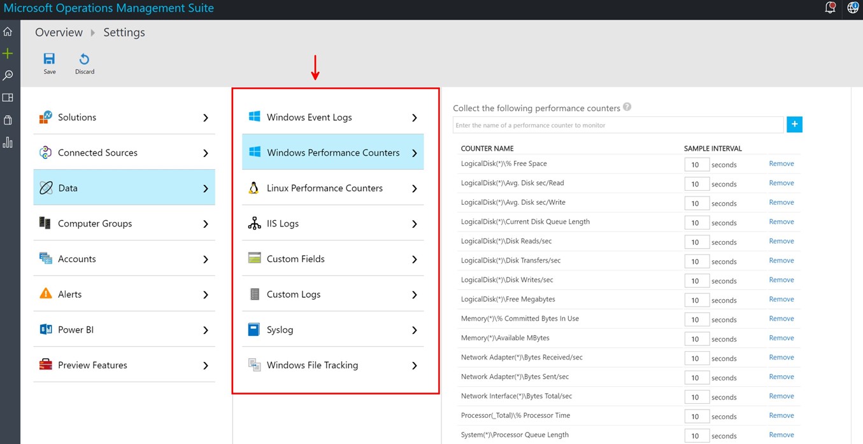
Task: Click the Custom Fields icon
Action: 254,258
